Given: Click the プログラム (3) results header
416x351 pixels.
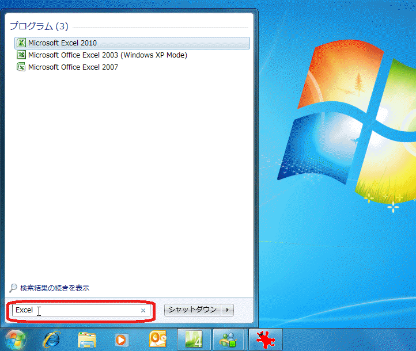Looking at the screenshot, I should (x=39, y=26).
